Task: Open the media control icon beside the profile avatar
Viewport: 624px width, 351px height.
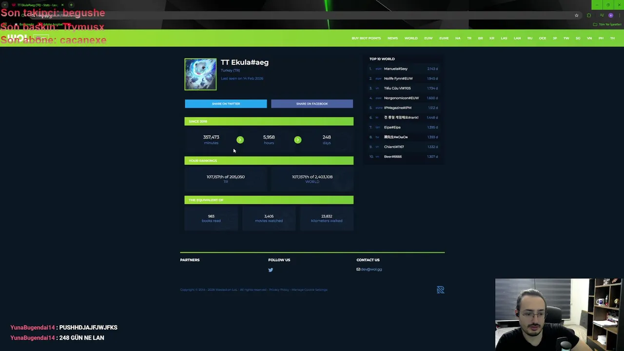Action: tap(602, 16)
